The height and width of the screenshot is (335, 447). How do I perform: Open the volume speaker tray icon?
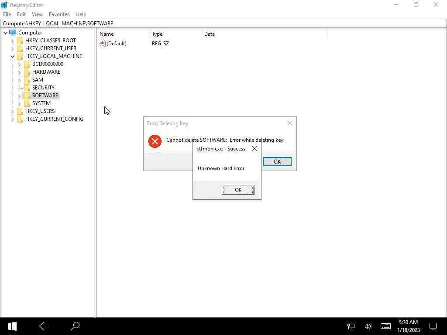368,326
